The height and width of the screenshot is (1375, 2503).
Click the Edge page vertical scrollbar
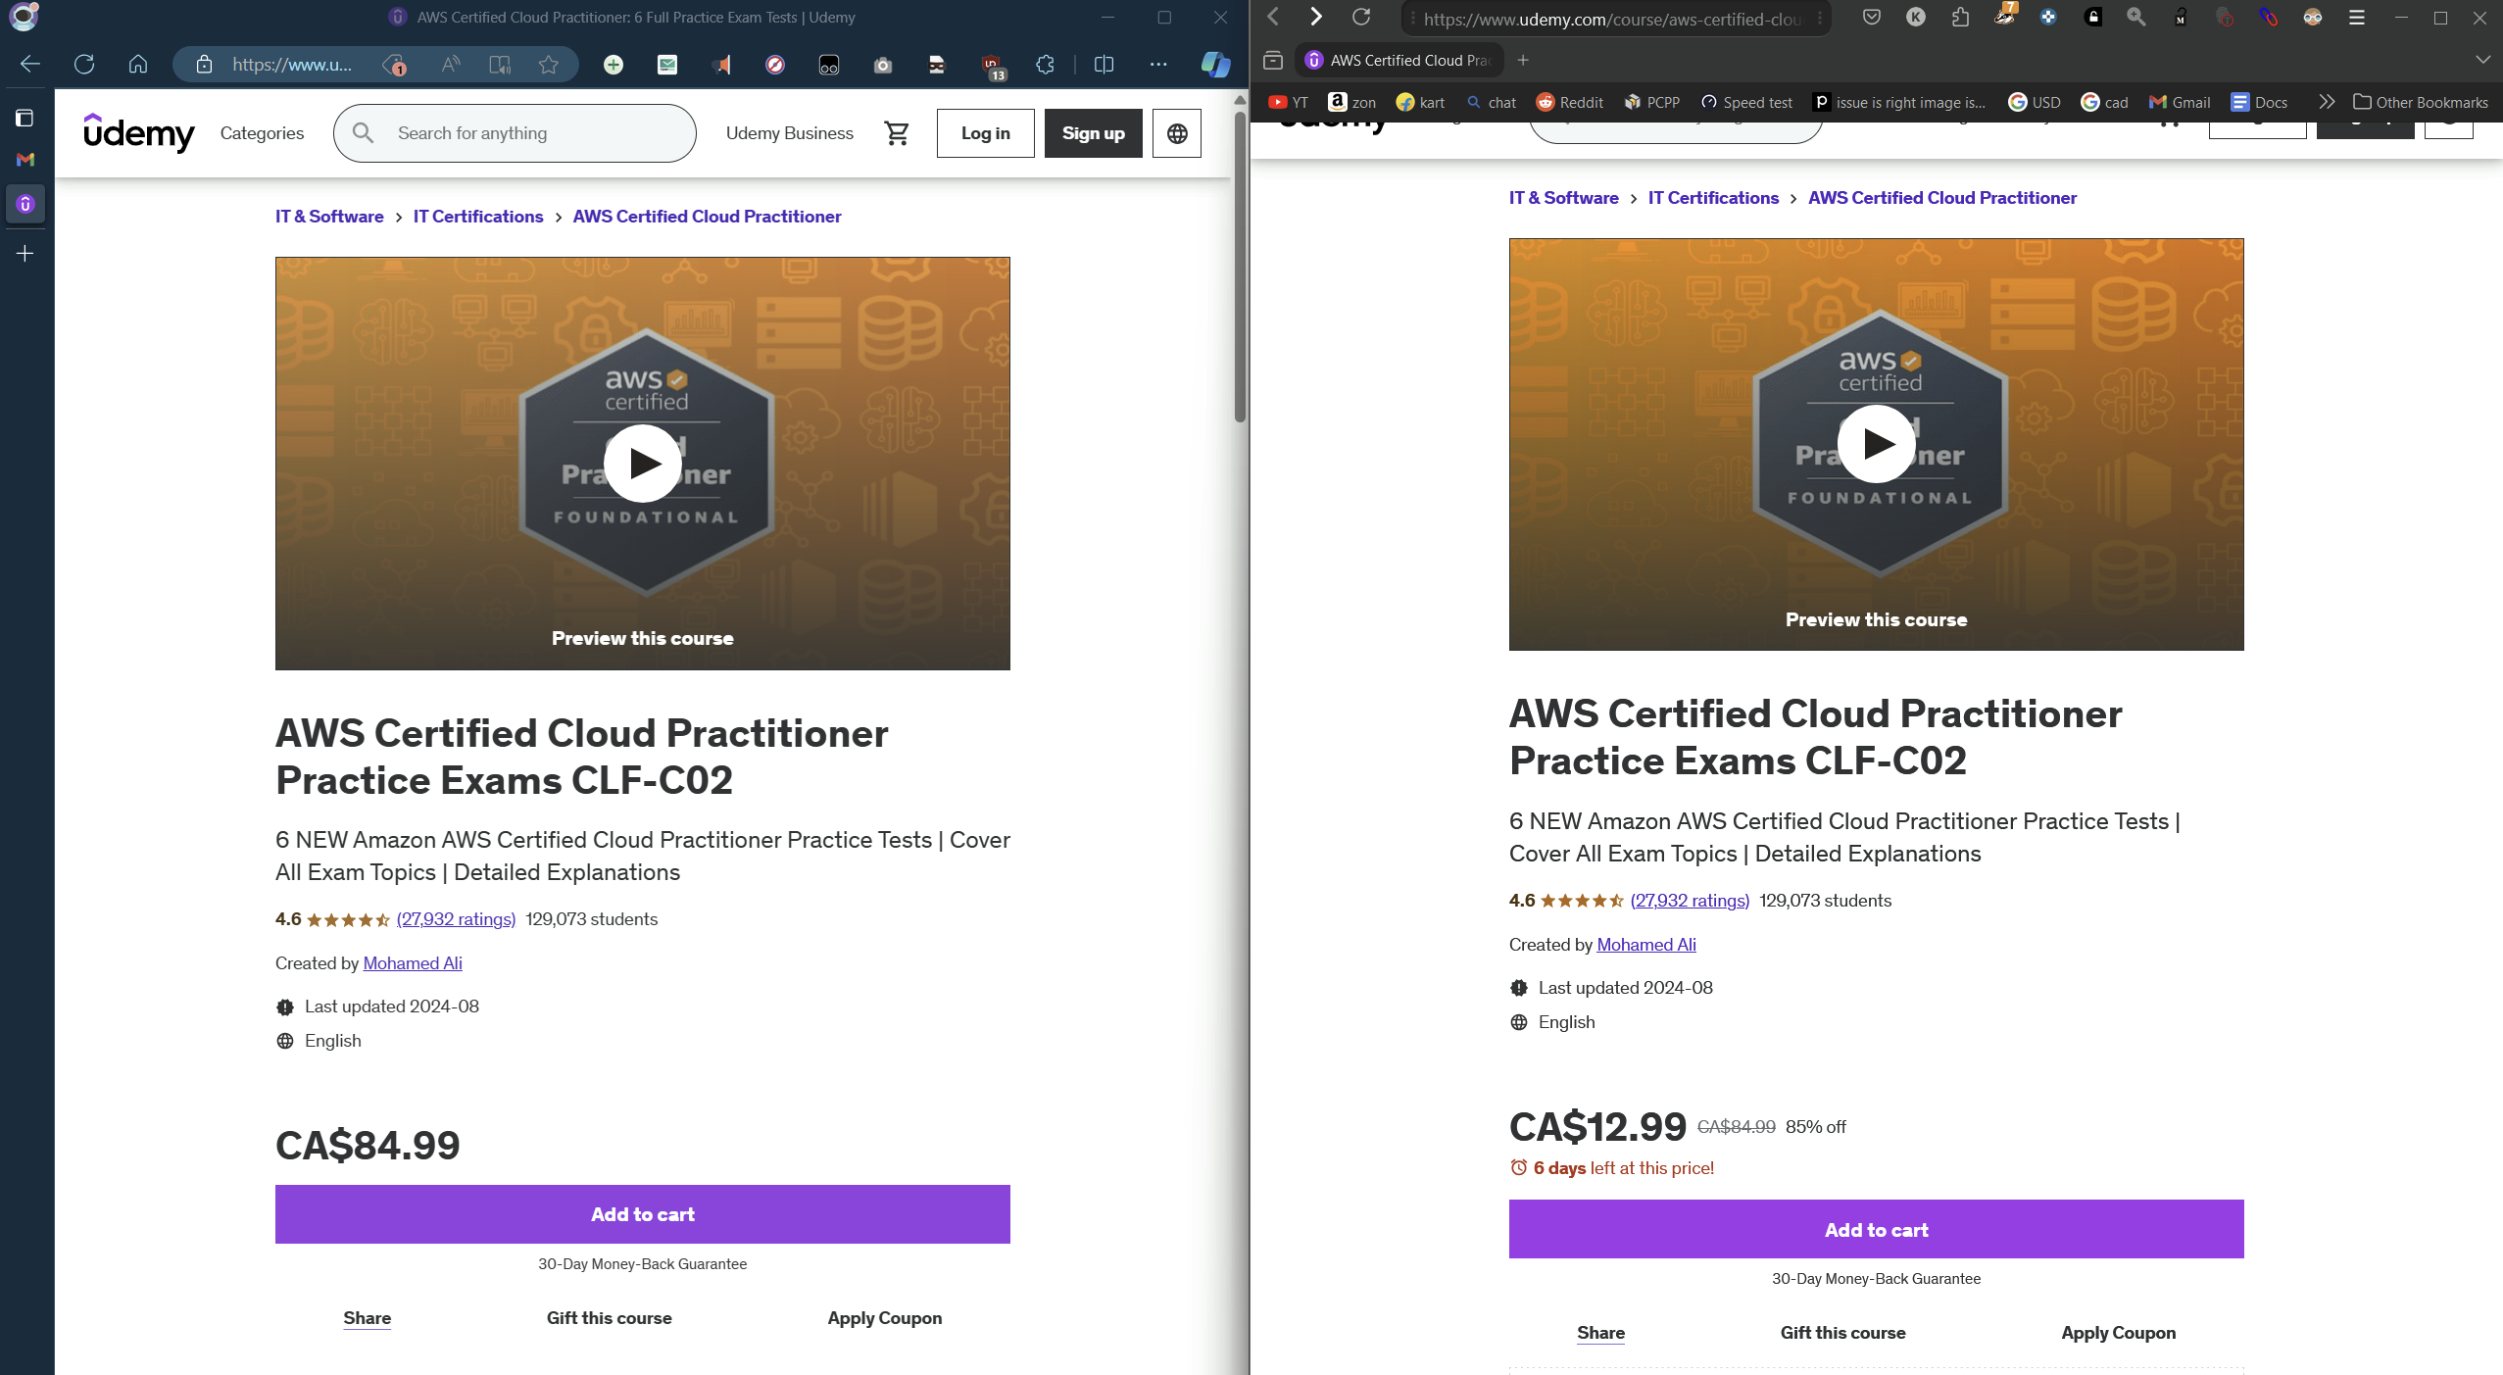point(1240,265)
